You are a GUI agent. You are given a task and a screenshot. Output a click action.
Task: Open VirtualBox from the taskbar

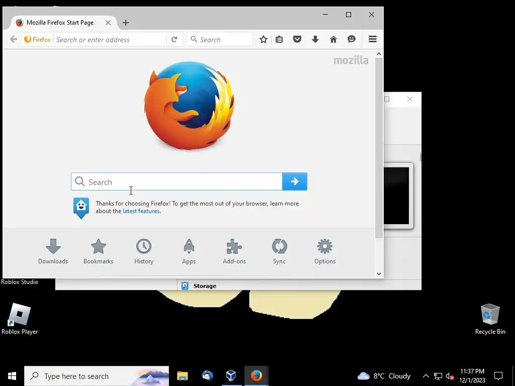point(231,376)
